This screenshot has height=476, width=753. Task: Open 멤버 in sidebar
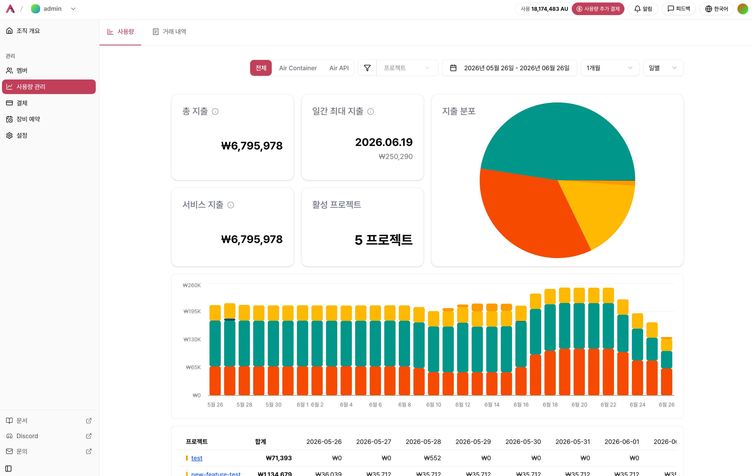coord(49,70)
